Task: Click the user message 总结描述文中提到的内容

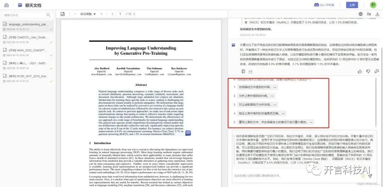Action: pos(256,29)
